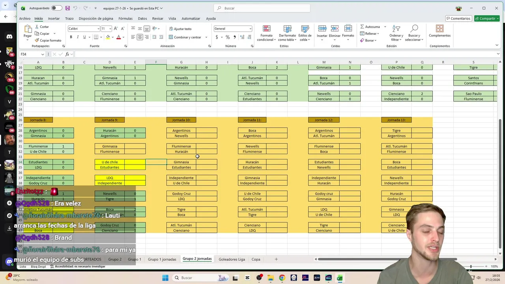Screen dimensions: 505x284
Task: Apply comma style format
Action: (x=234, y=37)
